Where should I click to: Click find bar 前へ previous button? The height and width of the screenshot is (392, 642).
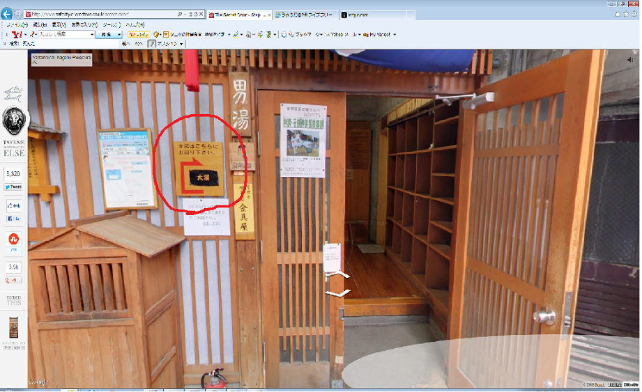point(125,44)
